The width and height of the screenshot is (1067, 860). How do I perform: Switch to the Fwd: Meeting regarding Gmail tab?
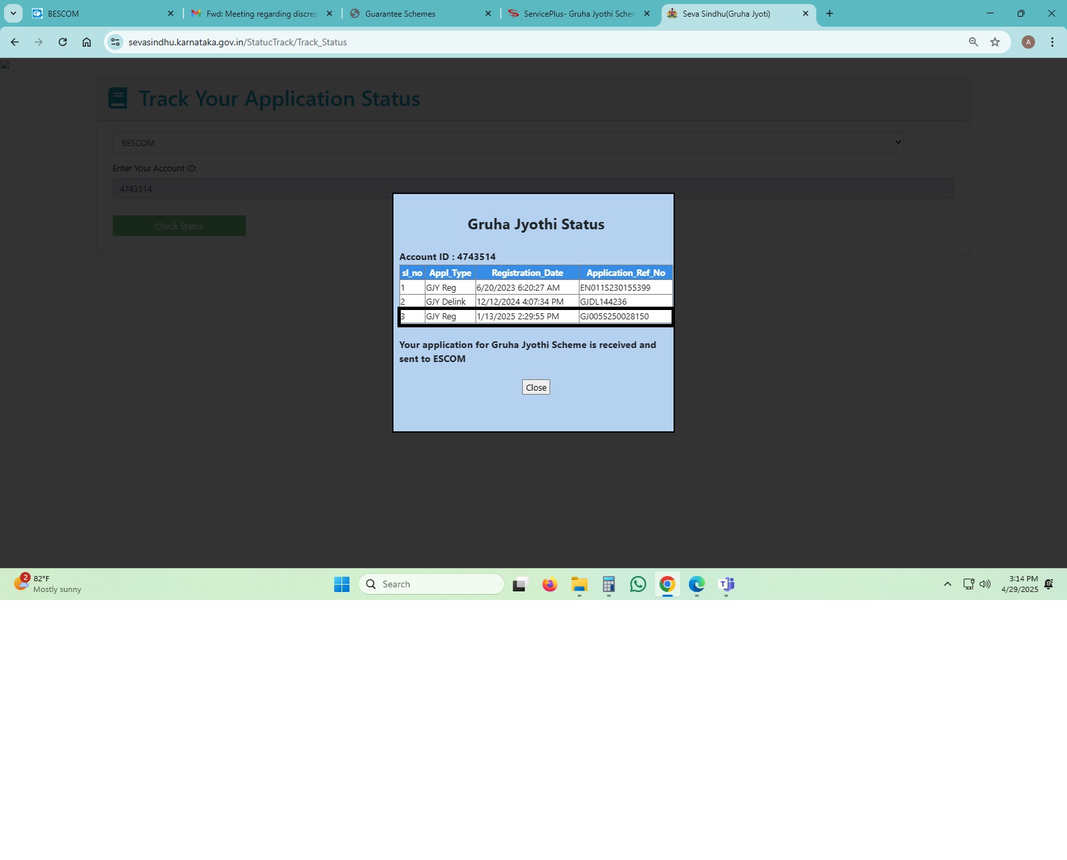pos(261,13)
